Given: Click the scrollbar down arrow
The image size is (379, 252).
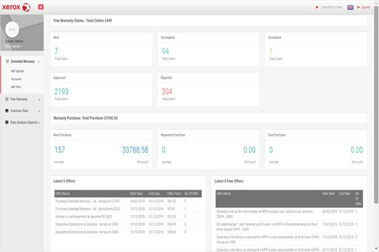Looking at the screenshot, I should 376,249.
